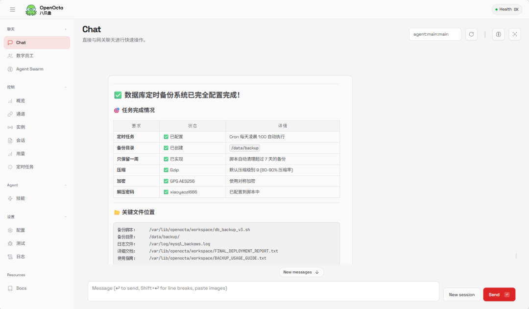Screen dimensions: 529x309
Task: Open the 配置 configuration label
Action: coord(21,230)
